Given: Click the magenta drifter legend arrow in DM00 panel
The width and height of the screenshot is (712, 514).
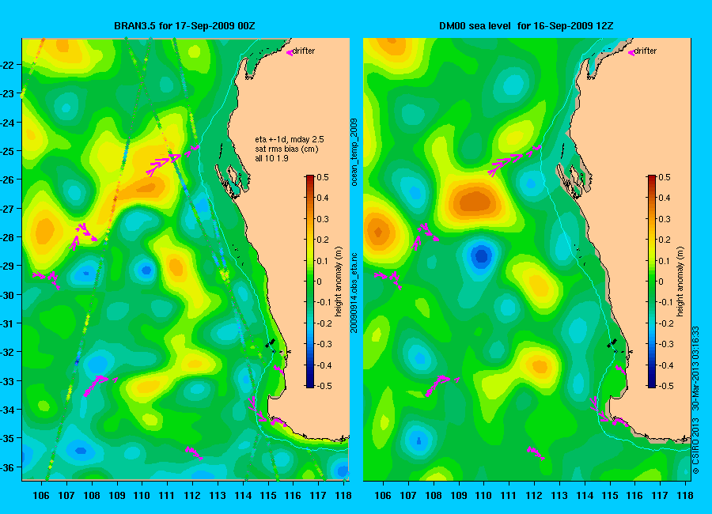Looking at the screenshot, I should point(631,53).
